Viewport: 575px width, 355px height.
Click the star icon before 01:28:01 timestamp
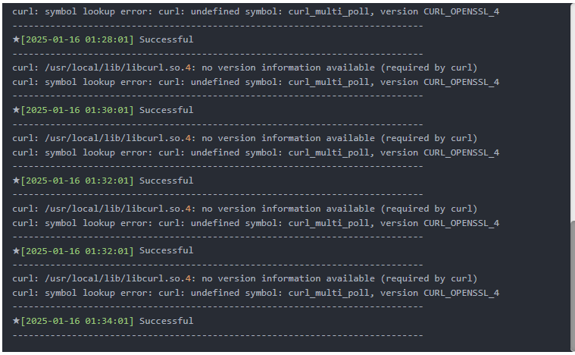click(x=17, y=39)
